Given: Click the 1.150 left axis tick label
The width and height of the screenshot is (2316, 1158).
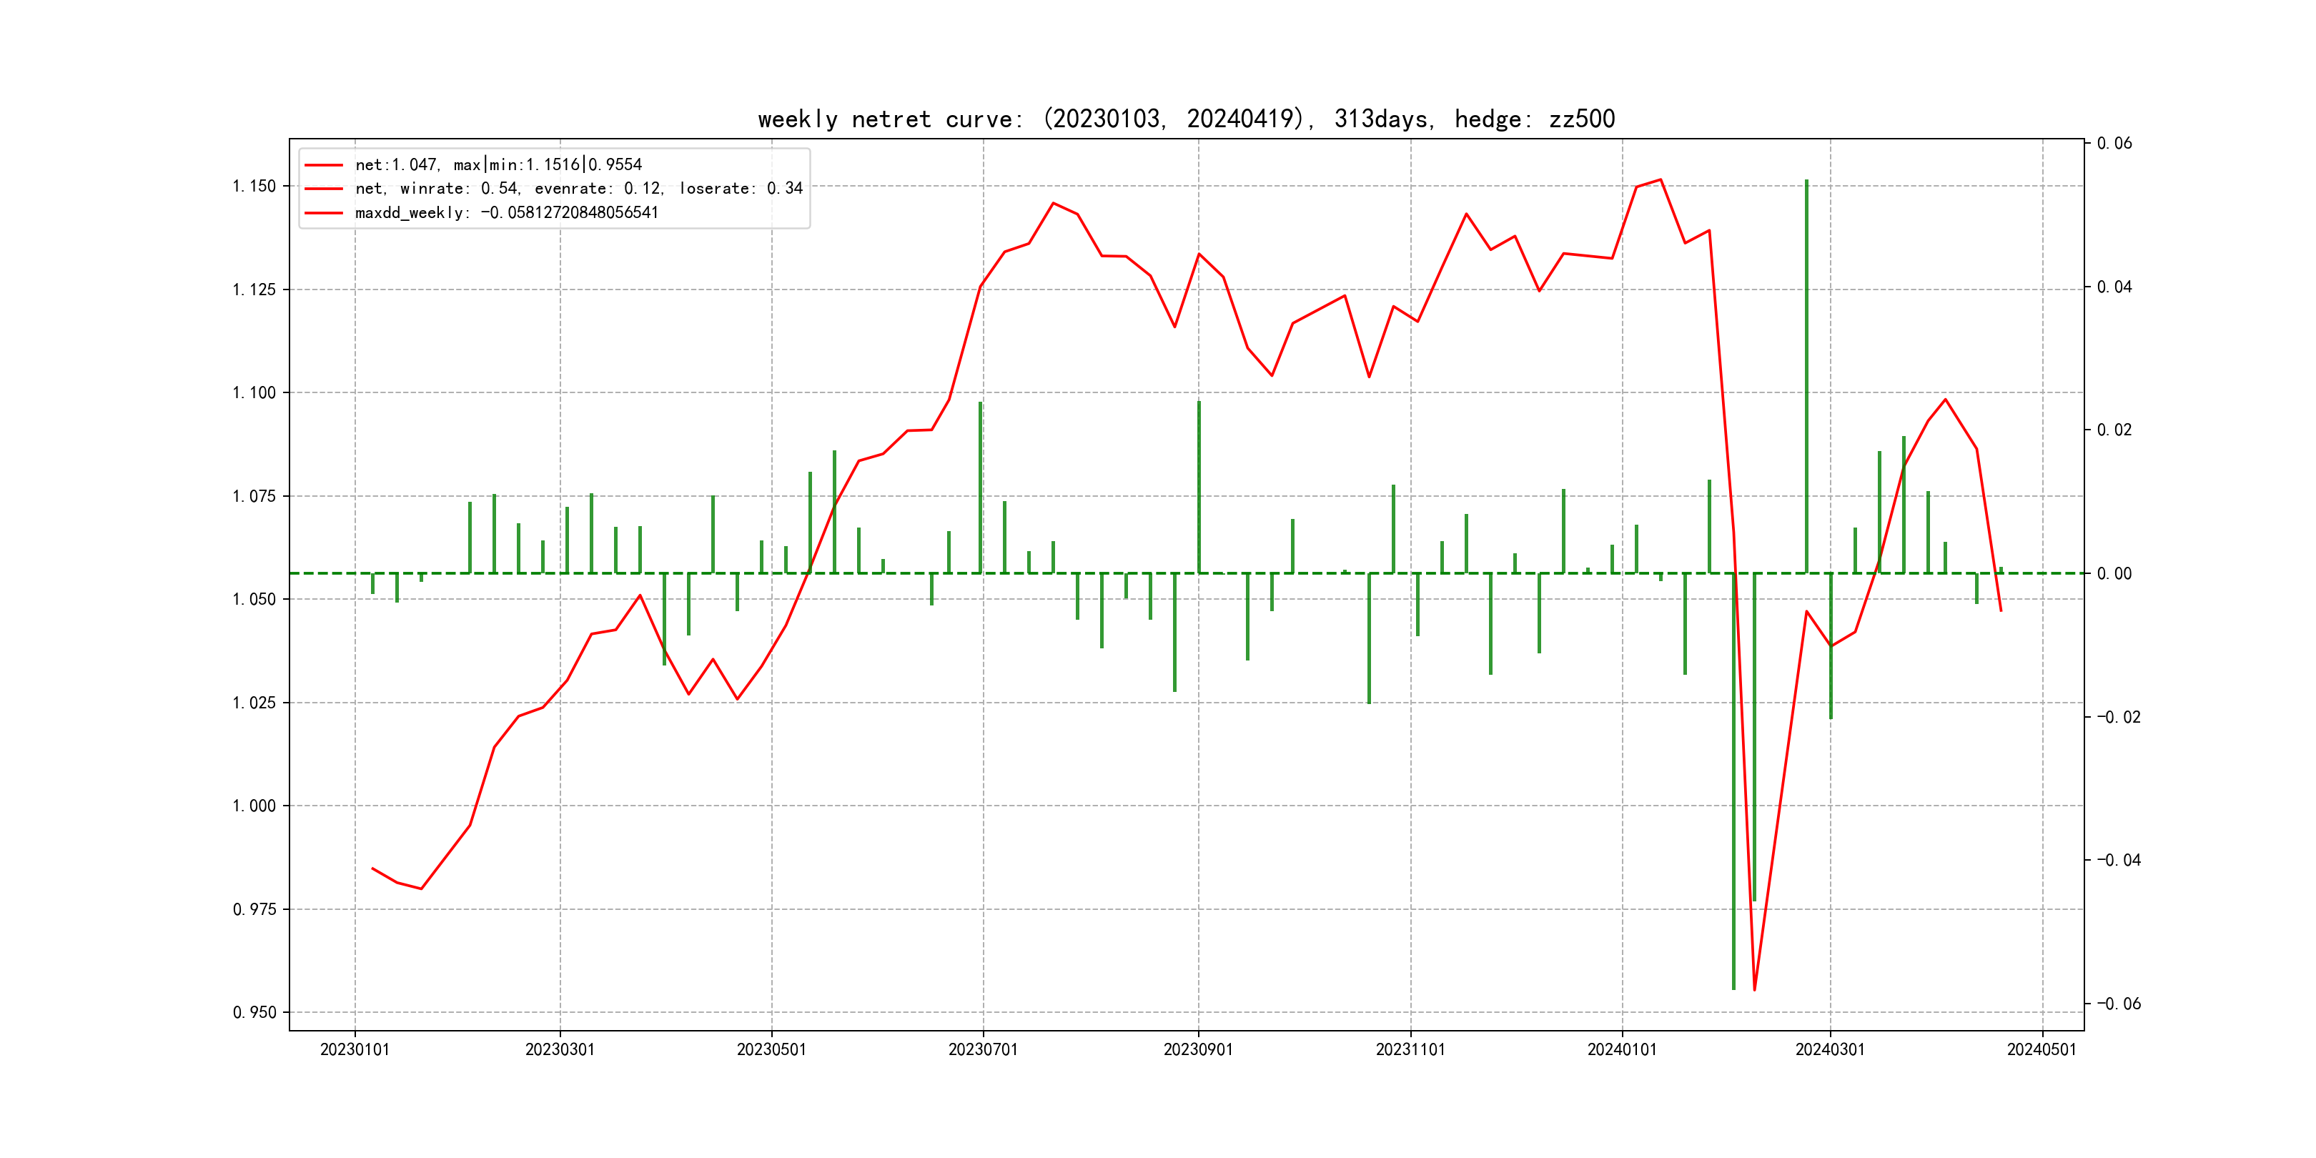Looking at the screenshot, I should pyautogui.click(x=254, y=186).
